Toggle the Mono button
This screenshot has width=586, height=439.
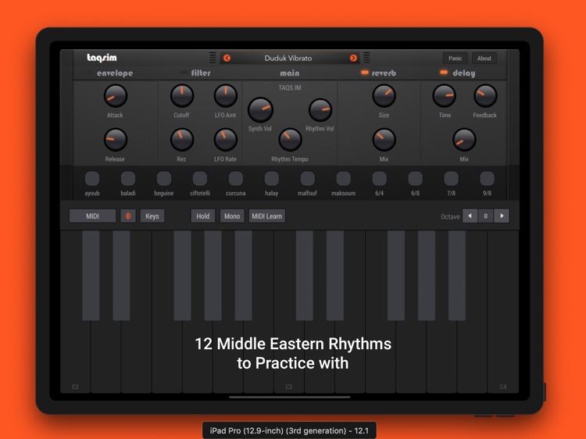pos(232,216)
